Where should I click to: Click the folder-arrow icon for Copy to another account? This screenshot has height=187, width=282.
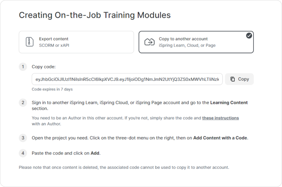tap(150, 42)
